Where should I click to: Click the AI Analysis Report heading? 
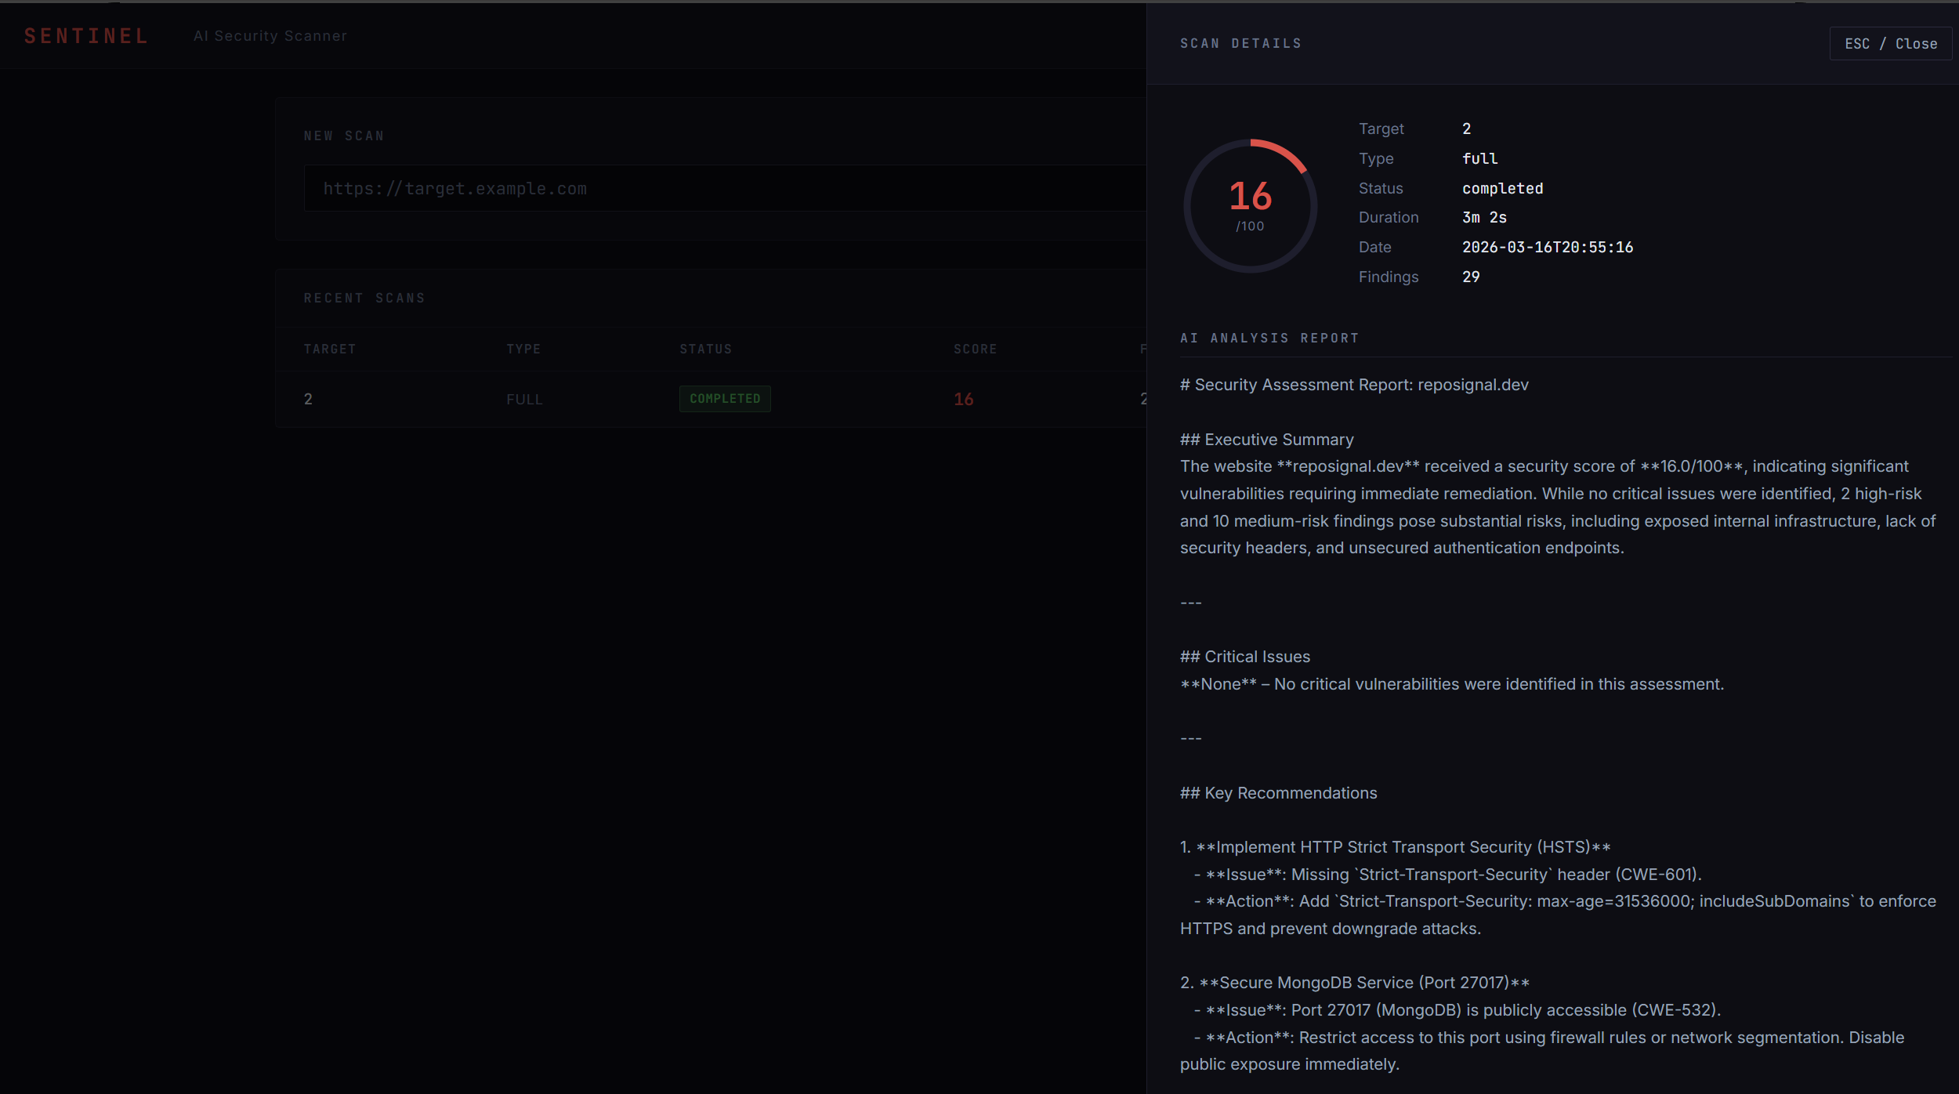pyautogui.click(x=1269, y=339)
